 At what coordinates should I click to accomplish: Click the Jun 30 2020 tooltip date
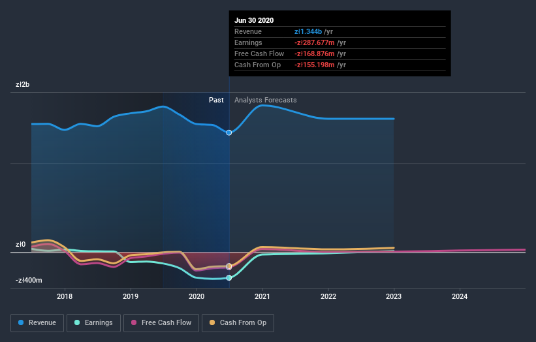pyautogui.click(x=254, y=20)
